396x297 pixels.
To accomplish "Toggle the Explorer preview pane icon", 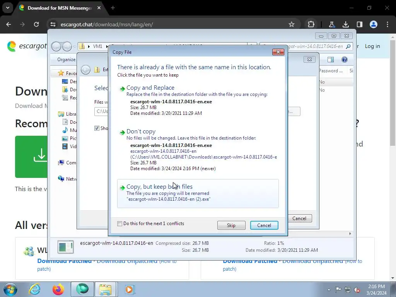I will [331, 60].
